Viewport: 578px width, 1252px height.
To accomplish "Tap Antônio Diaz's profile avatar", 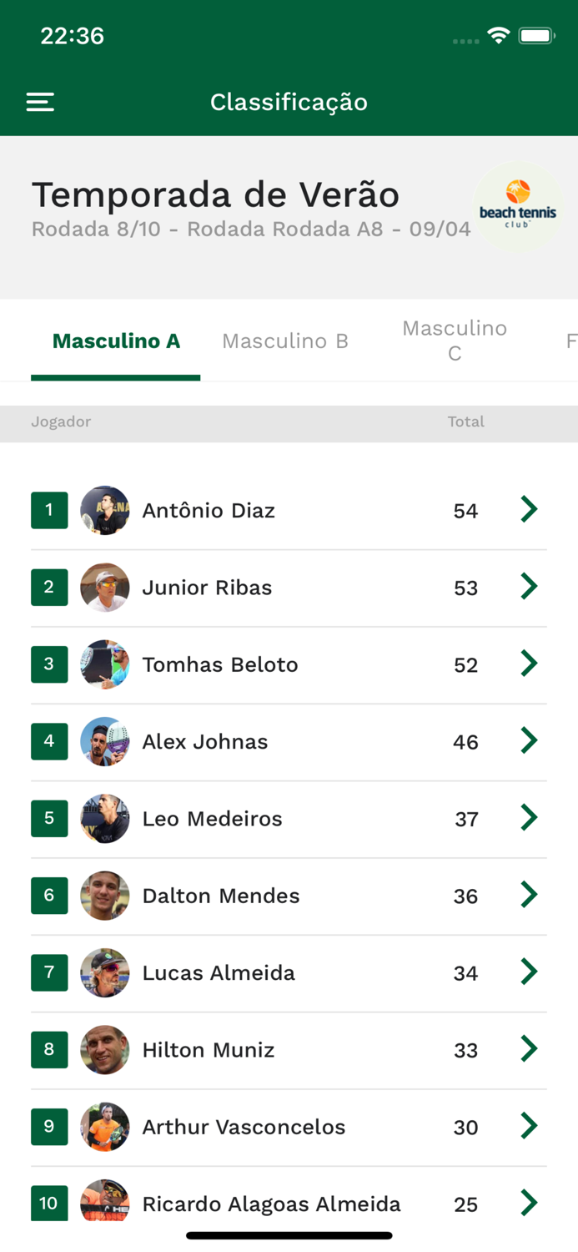I will [105, 510].
